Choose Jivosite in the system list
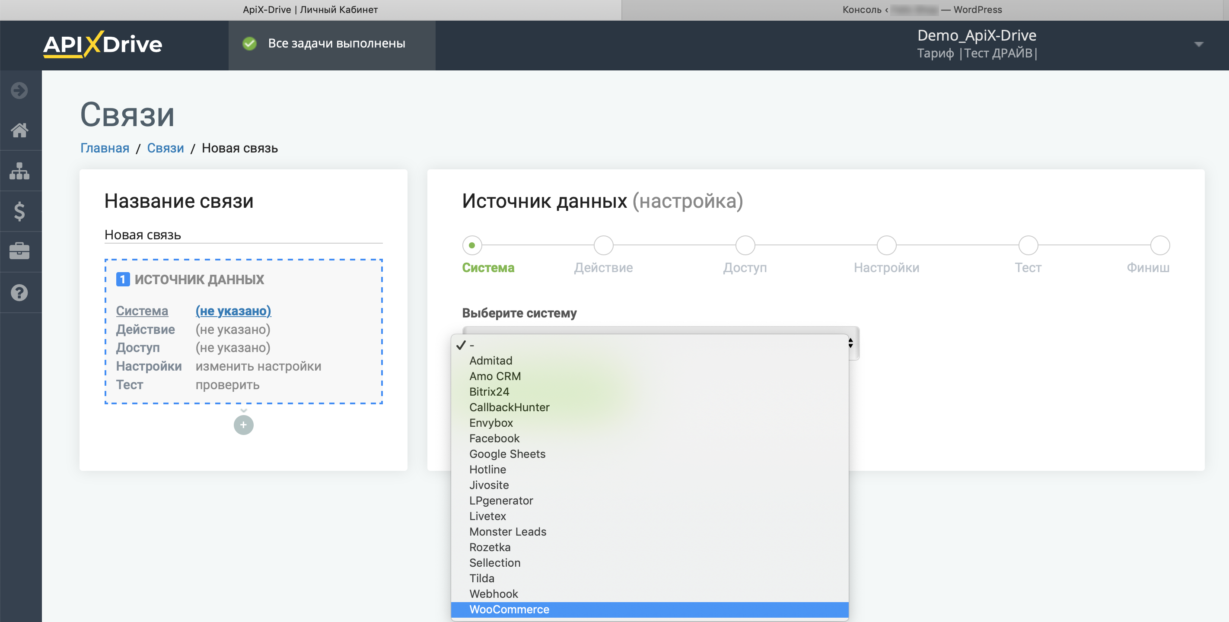The image size is (1229, 622). 650,485
